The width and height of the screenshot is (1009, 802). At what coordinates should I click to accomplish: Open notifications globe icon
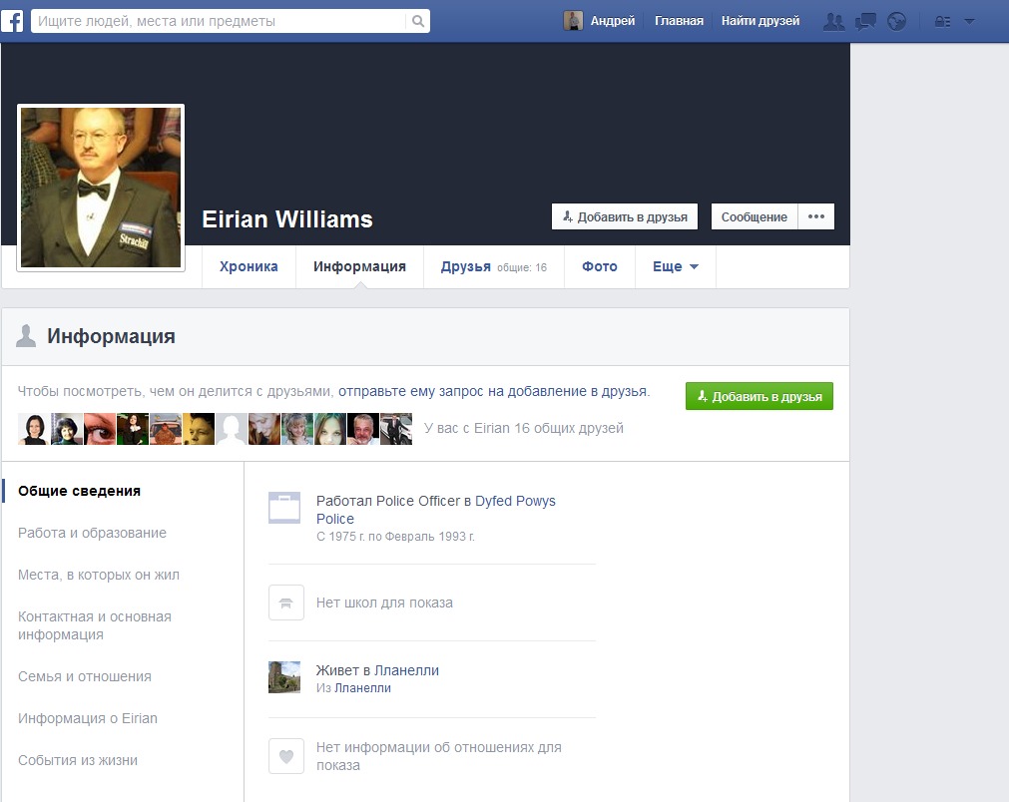896,21
